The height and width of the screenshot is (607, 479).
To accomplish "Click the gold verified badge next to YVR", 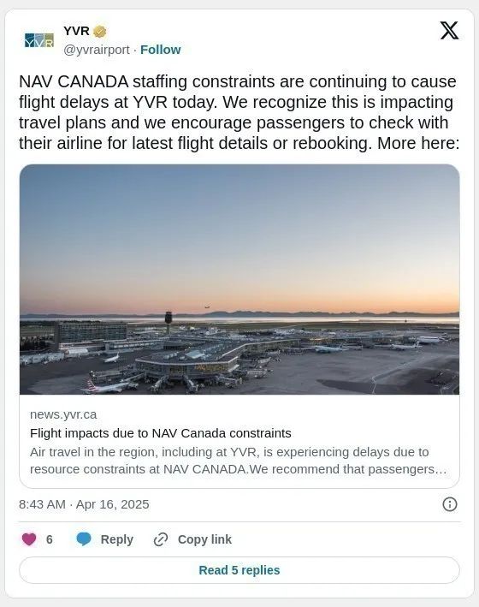I will coord(100,32).
